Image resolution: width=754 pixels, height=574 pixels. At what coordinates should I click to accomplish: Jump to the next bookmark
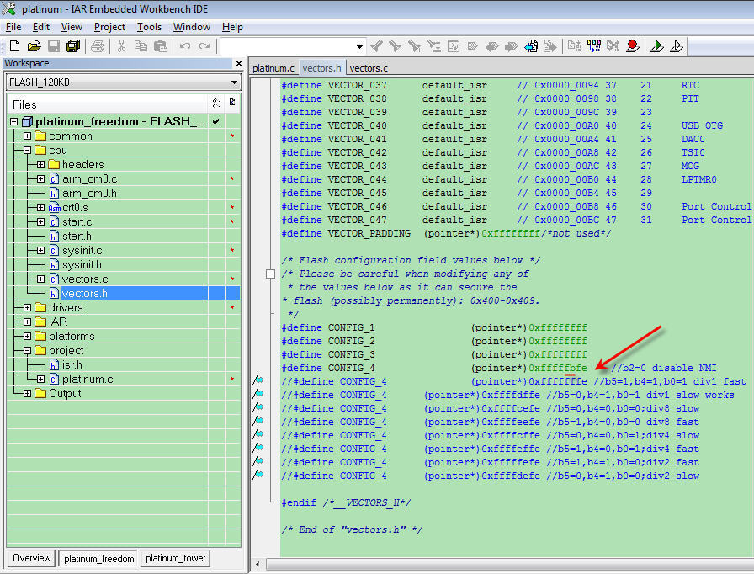tap(511, 46)
